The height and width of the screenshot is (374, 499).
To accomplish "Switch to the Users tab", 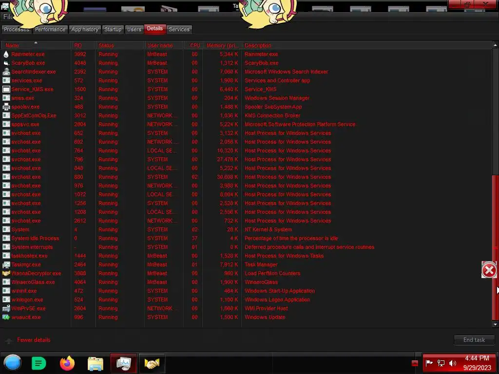I will [x=134, y=29].
